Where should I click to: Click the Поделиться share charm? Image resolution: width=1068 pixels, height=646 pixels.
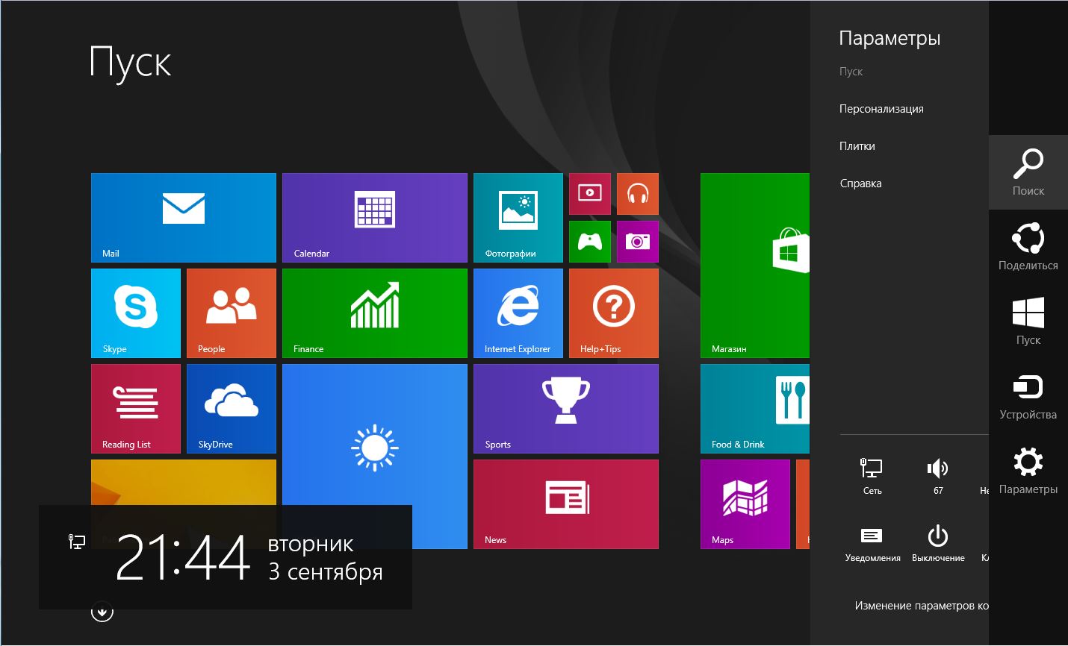1028,247
